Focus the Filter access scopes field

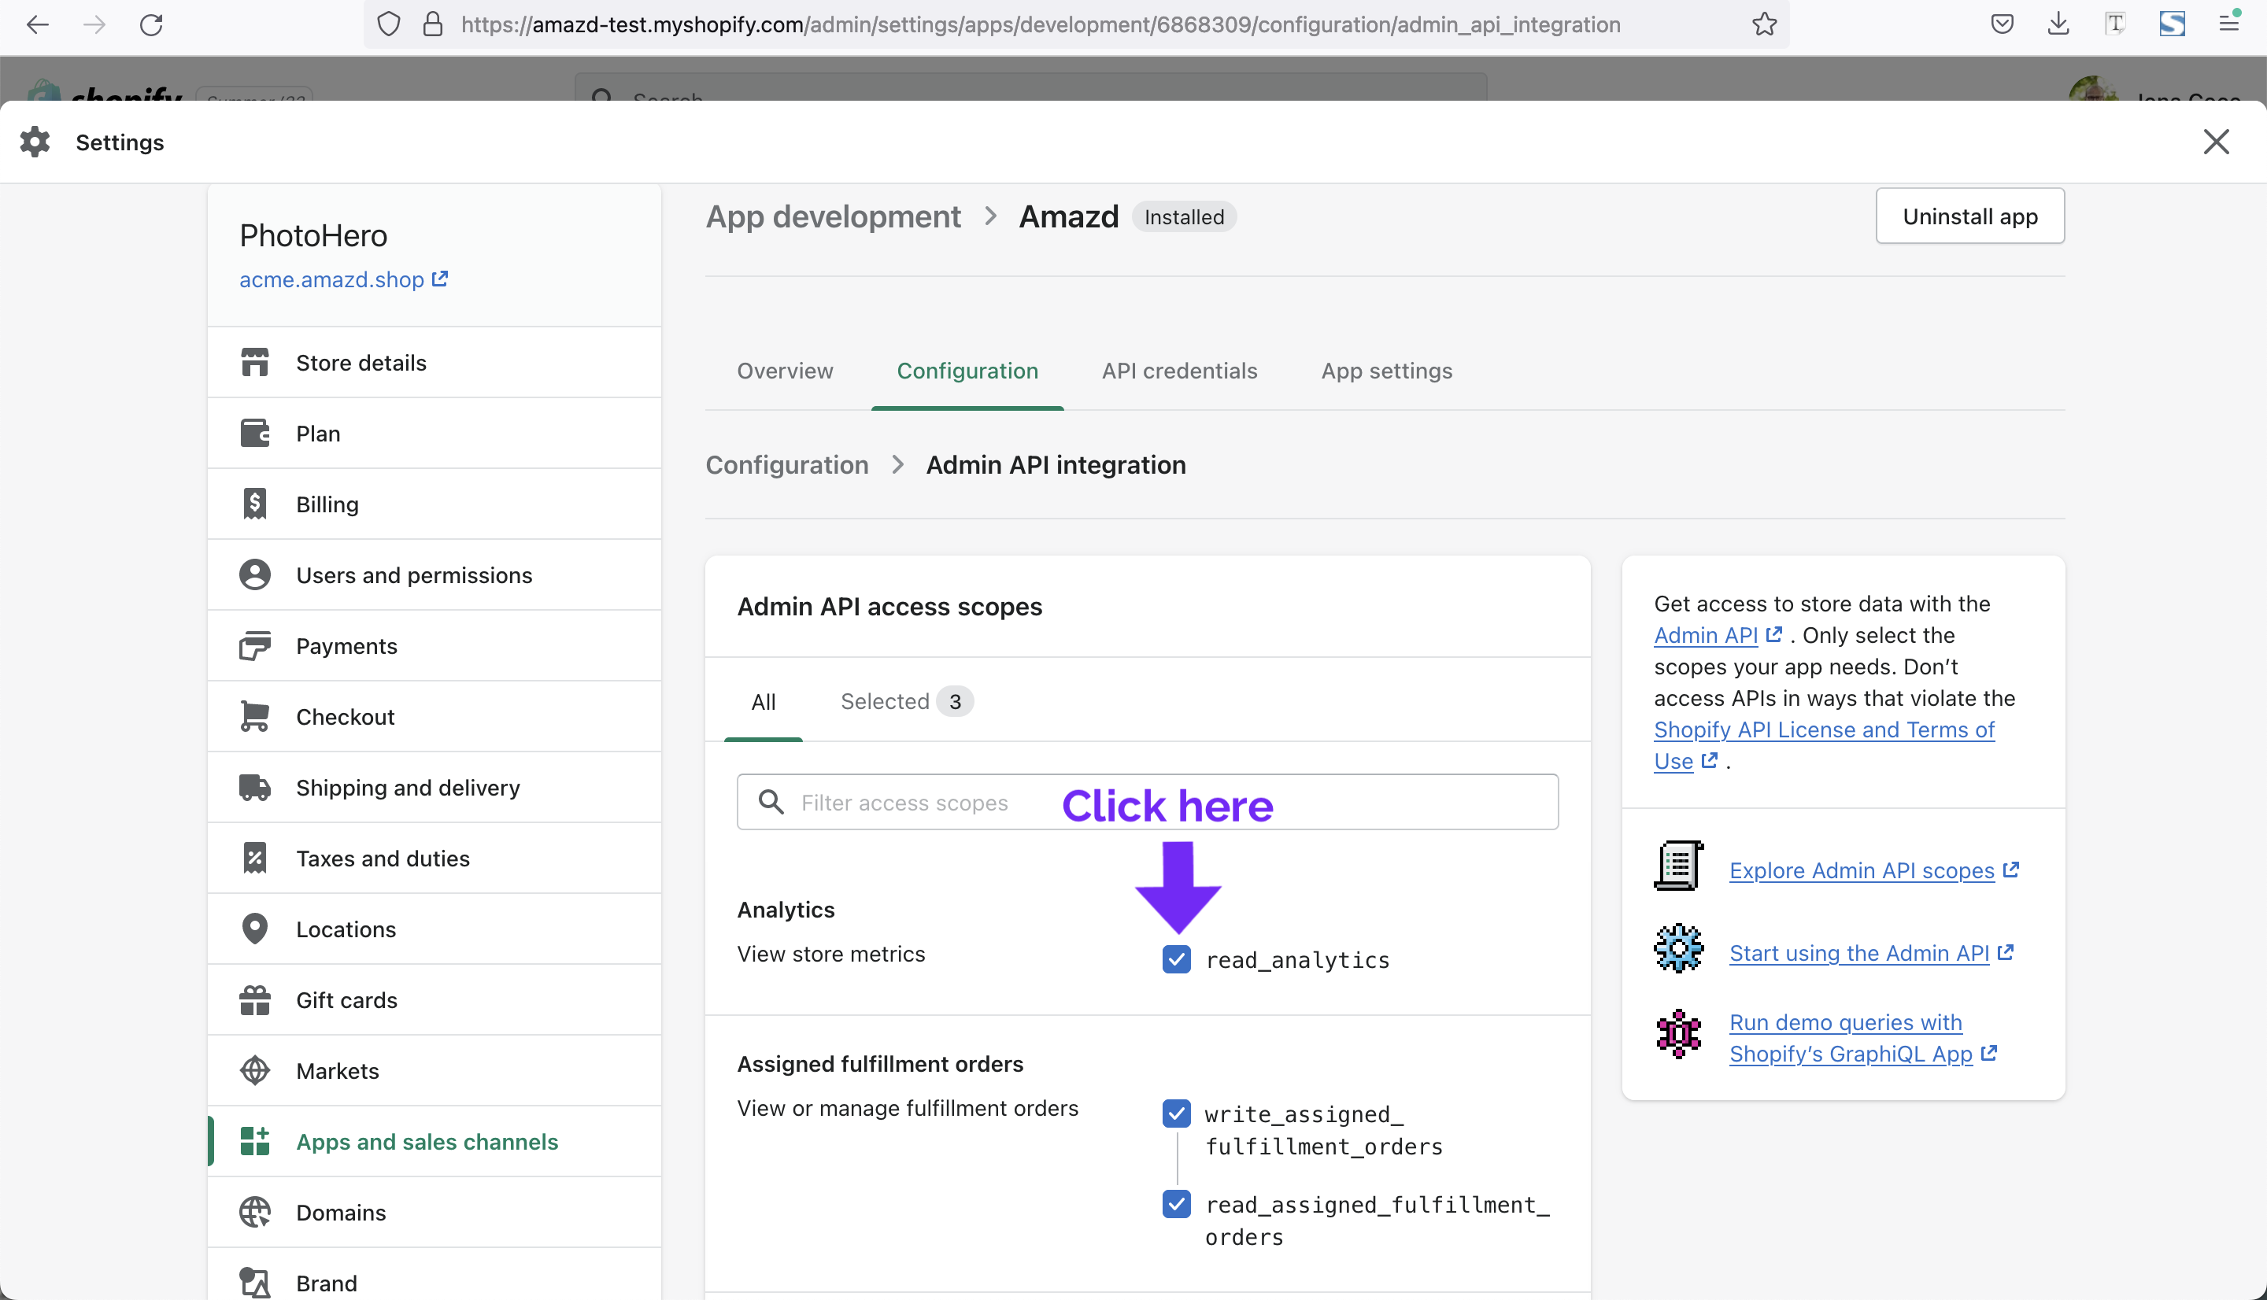pos(1148,802)
